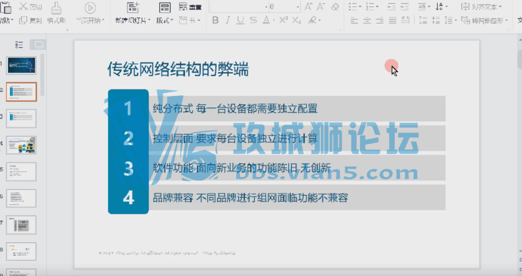This screenshot has height=276, width=522.
Task: Toggle underline formatting
Action: (x=240, y=21)
